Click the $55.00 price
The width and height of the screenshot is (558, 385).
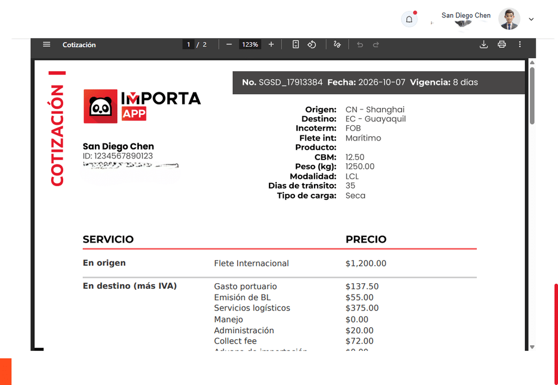360,297
